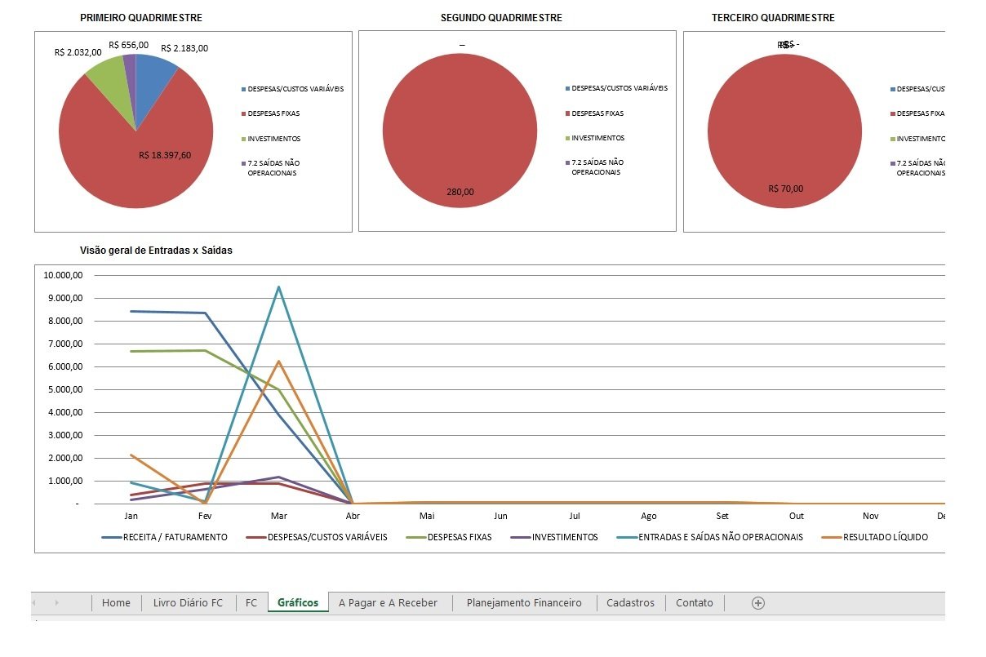Image resolution: width=986 pixels, height=657 pixels.
Task: Select Terceiro Quadrimestre chart title
Action: (x=773, y=18)
